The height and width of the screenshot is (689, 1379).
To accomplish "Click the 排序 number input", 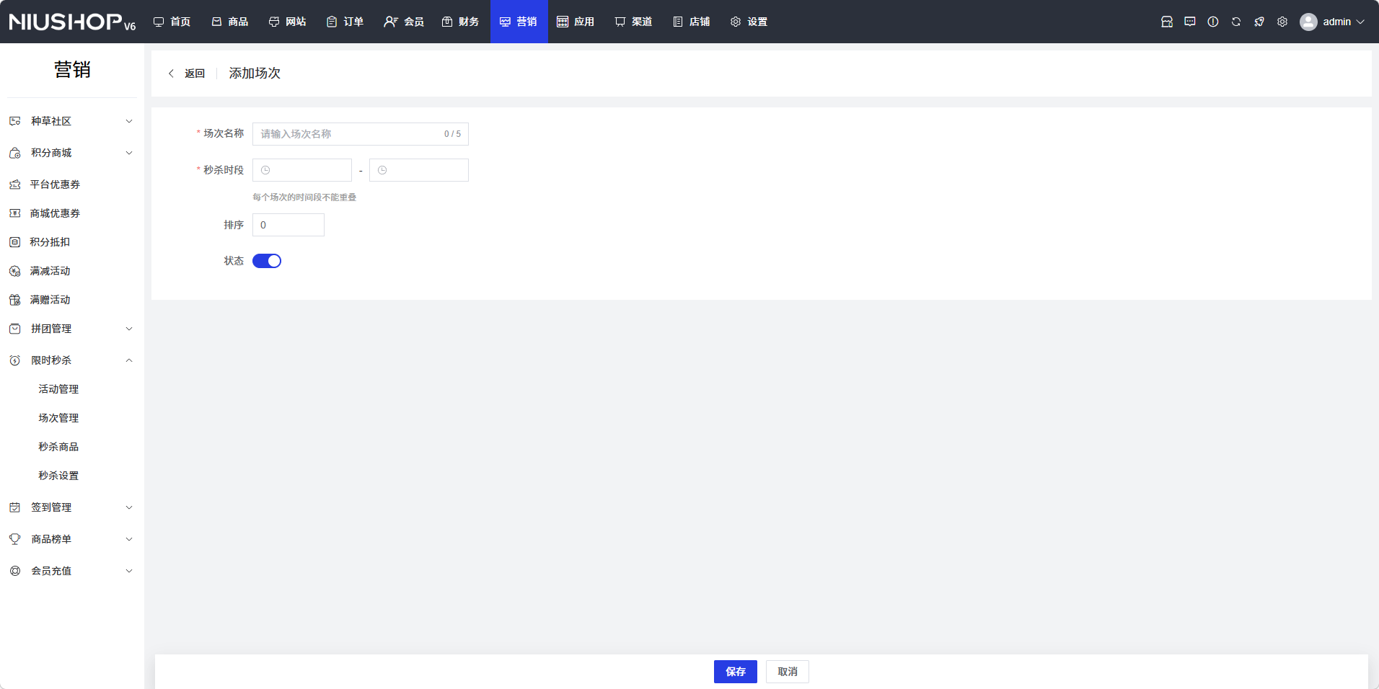I will [x=288, y=225].
